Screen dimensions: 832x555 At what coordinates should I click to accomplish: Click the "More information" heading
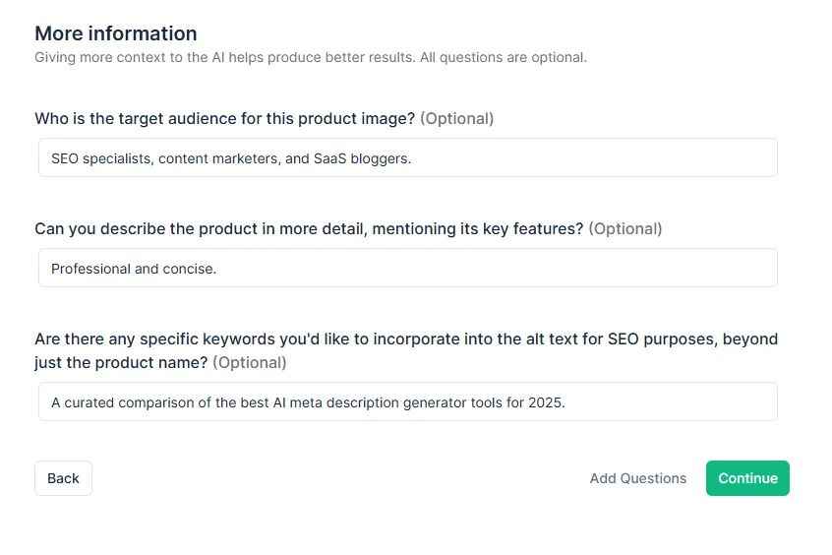(x=116, y=33)
